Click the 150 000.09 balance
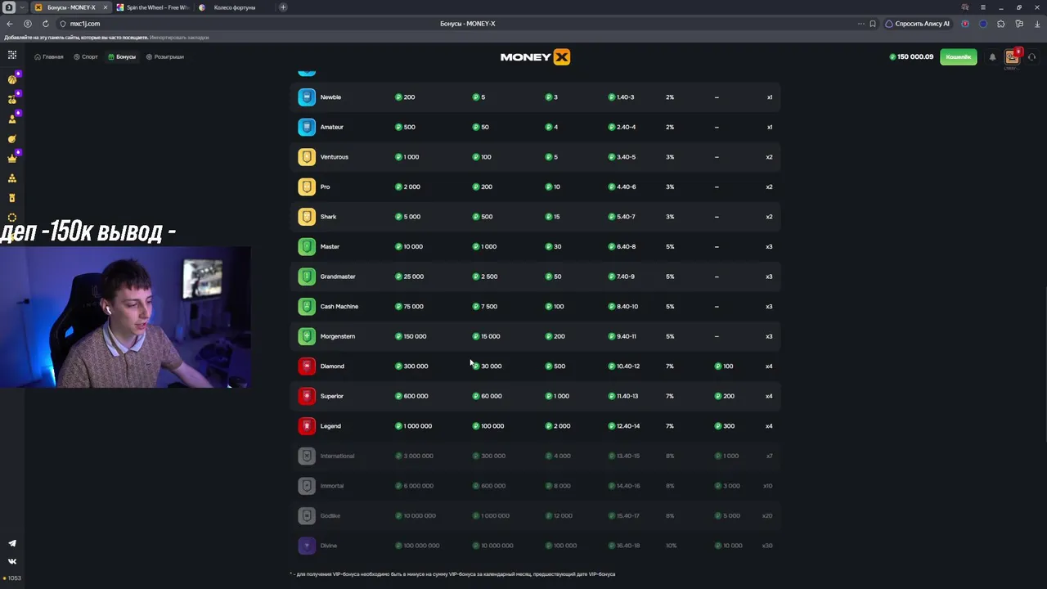Viewport: 1047px width, 589px height. (x=911, y=56)
